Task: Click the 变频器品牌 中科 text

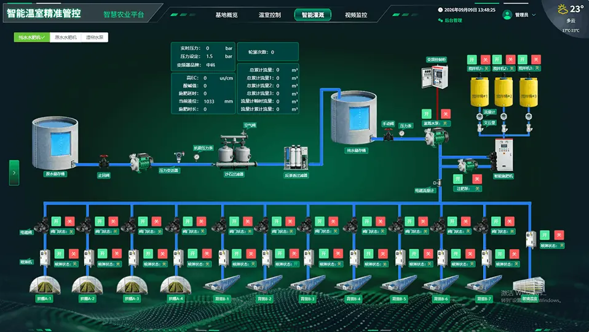Action: (x=210, y=65)
